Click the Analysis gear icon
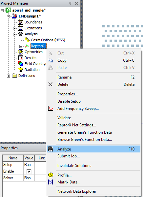This screenshot has width=143, height=197. [x=21, y=34]
